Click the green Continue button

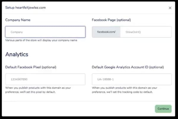pyautogui.click(x=163, y=109)
